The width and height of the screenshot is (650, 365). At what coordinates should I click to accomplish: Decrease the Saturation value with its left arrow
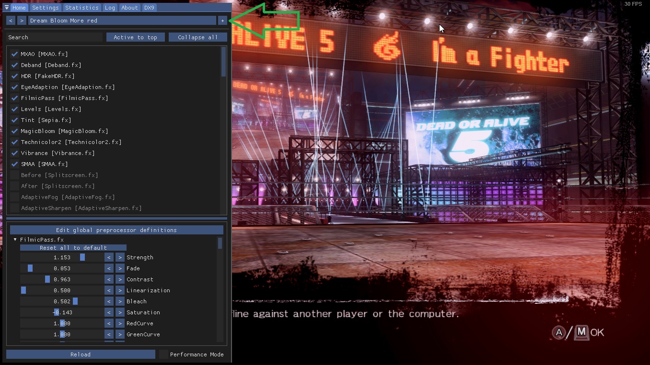tap(109, 312)
